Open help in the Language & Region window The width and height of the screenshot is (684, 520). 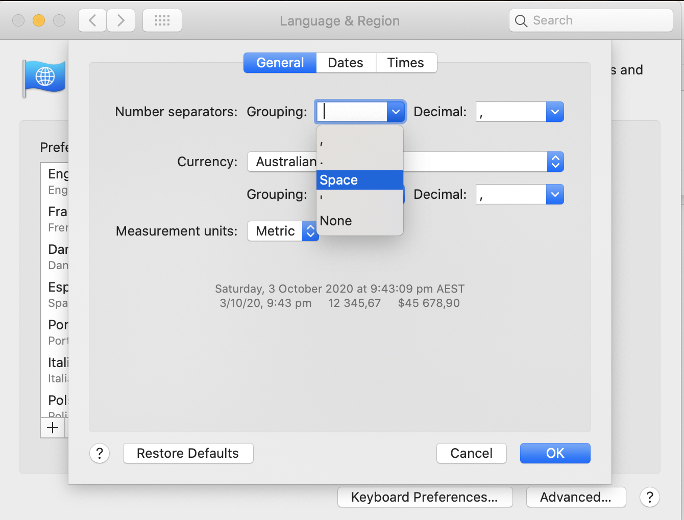click(x=650, y=497)
